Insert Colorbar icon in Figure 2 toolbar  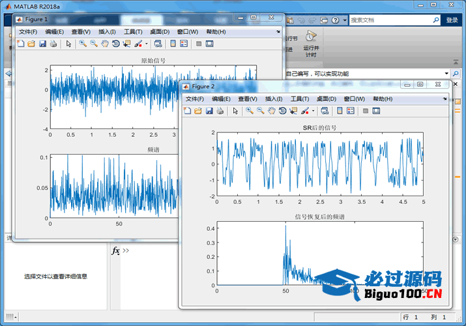[340, 111]
